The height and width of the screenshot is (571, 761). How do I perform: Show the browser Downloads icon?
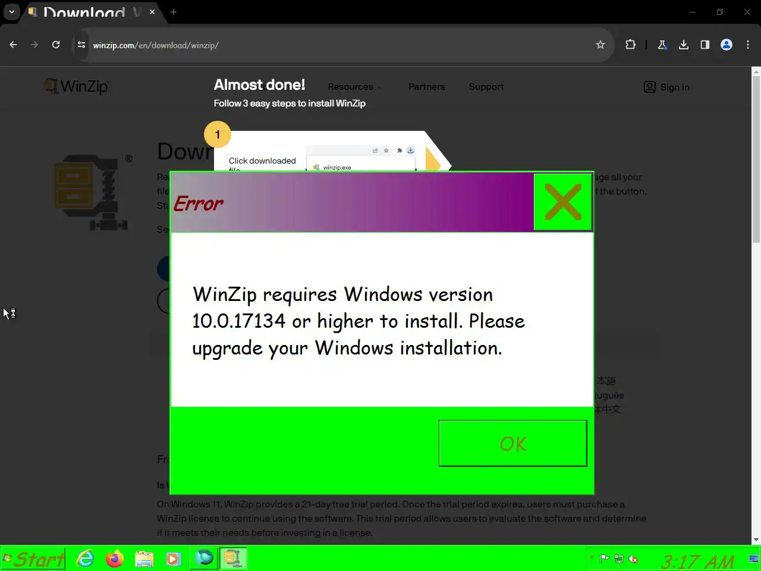pyautogui.click(x=684, y=45)
